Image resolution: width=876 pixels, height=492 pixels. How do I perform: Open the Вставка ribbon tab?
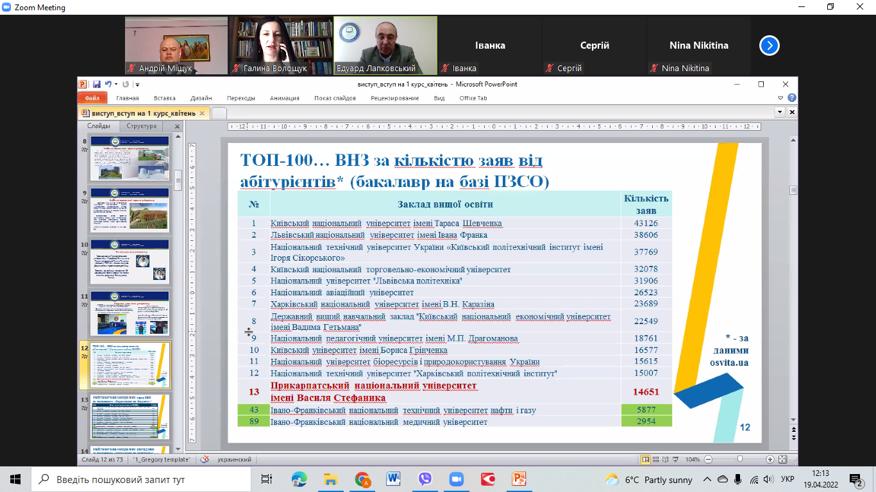pos(165,98)
